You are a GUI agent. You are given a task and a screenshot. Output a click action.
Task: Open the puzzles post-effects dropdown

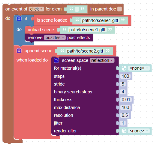(55, 38)
